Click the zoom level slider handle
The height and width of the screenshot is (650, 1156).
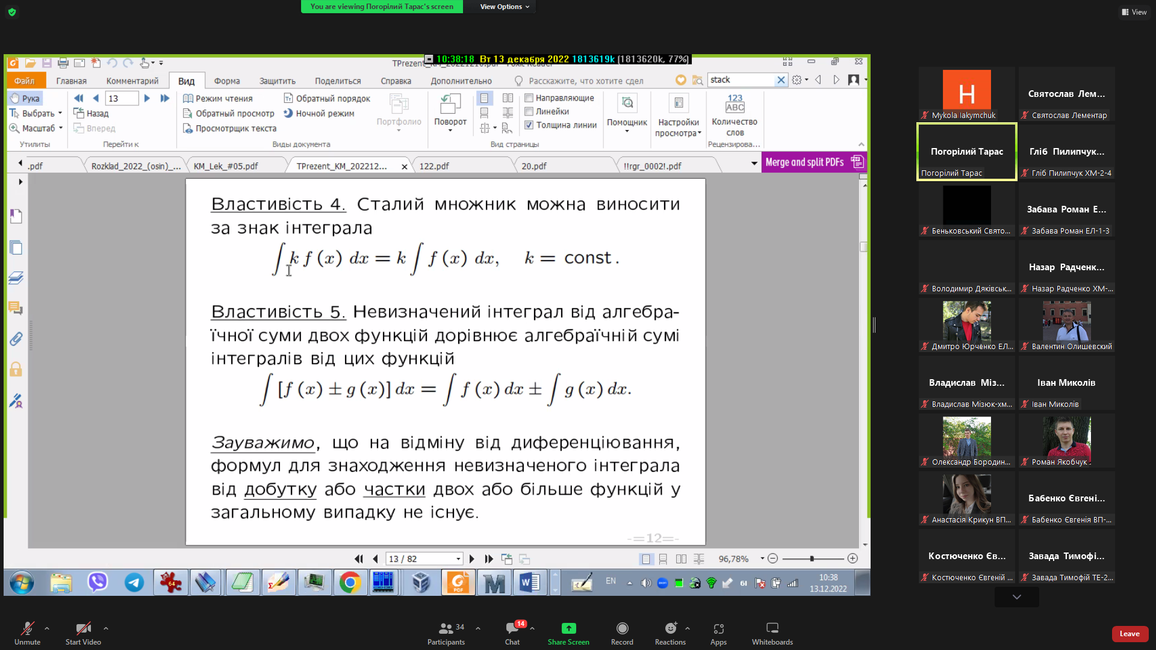click(x=812, y=559)
